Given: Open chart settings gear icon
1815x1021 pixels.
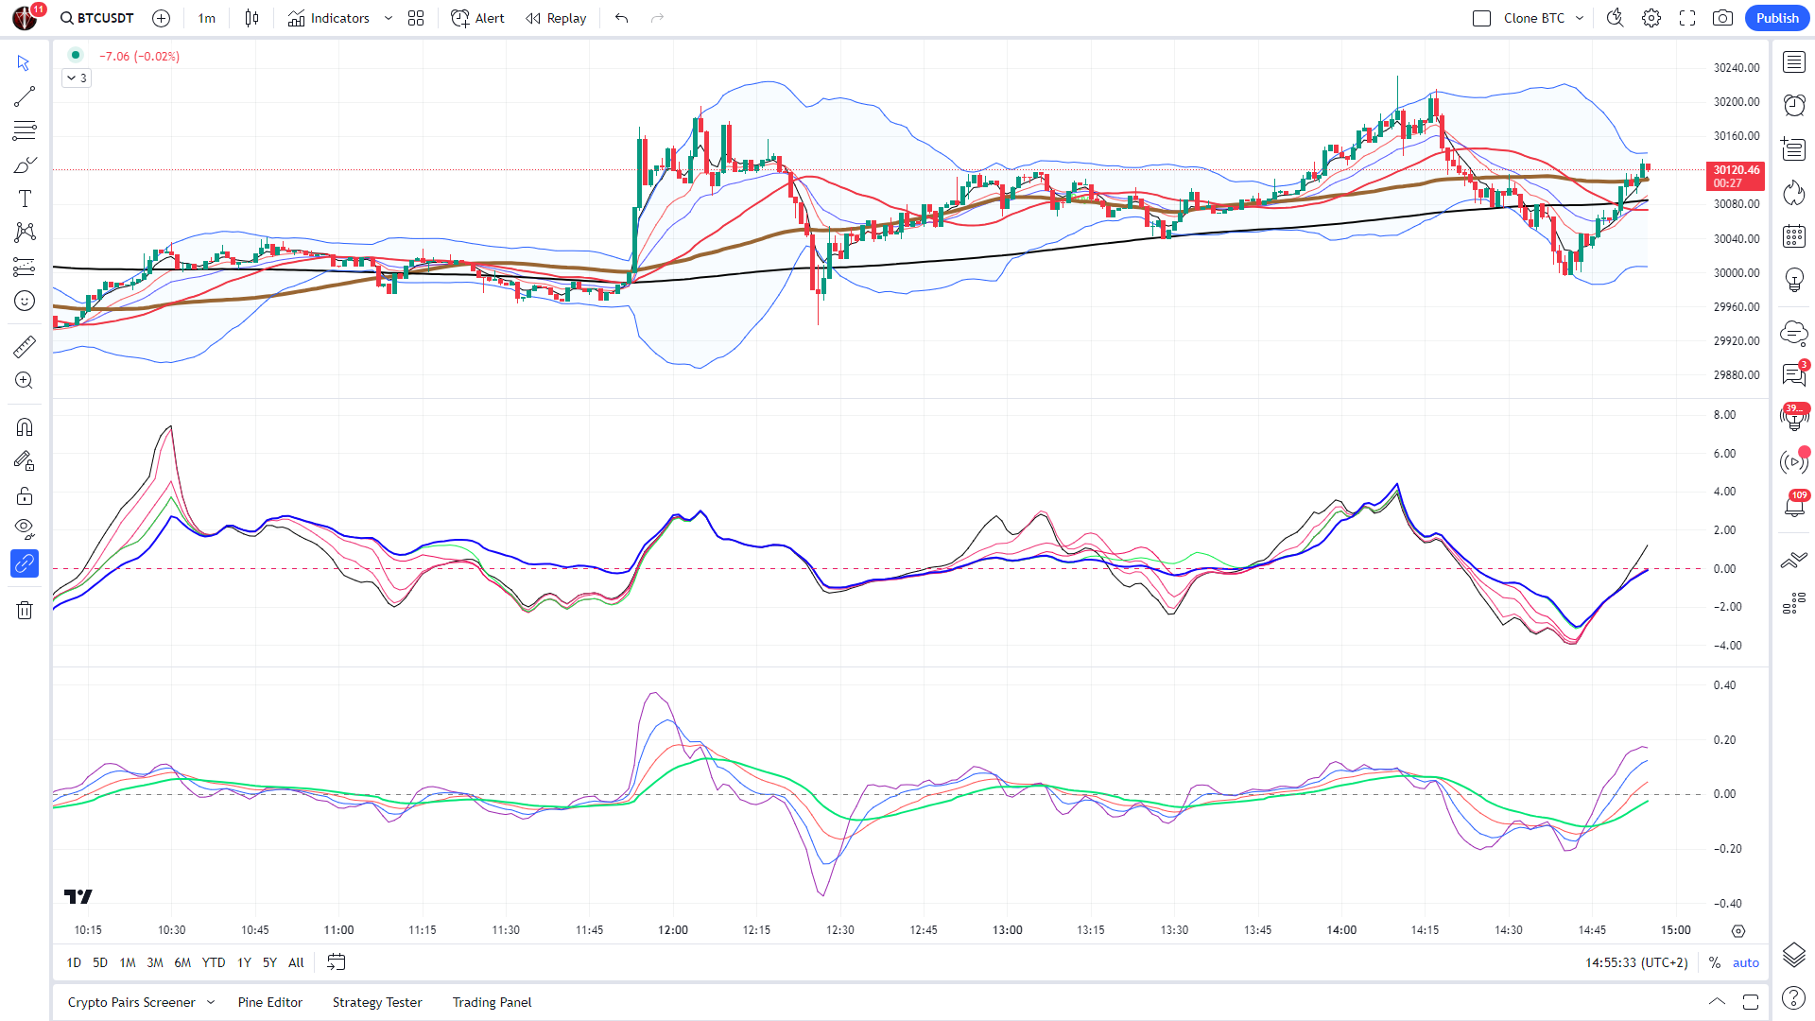Looking at the screenshot, I should pos(1651,18).
